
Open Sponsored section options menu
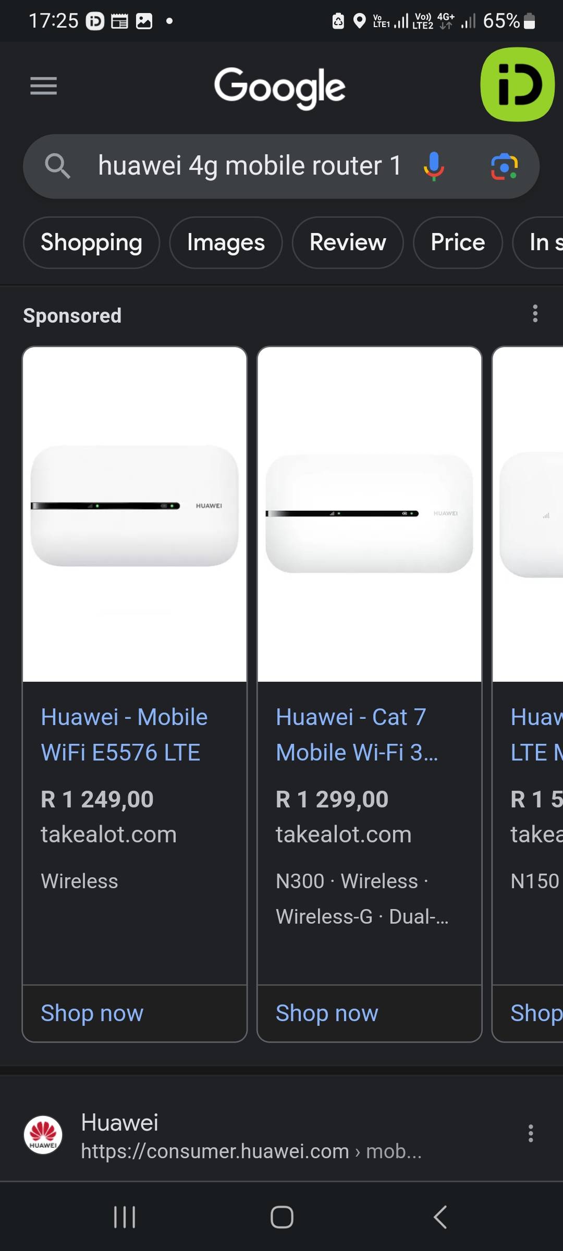tap(535, 314)
